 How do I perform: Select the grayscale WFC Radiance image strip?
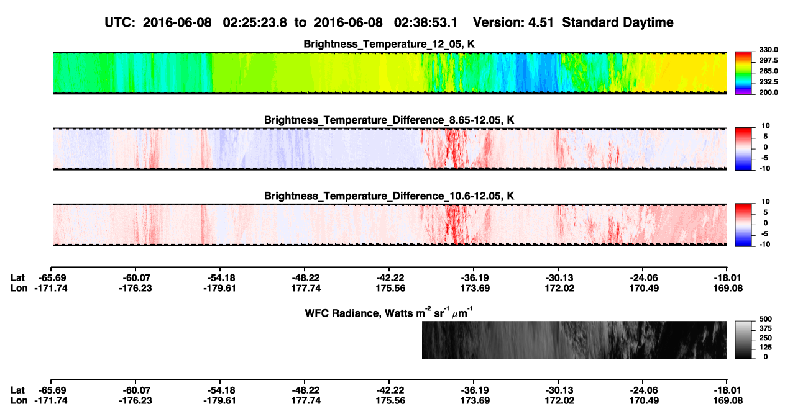(x=574, y=340)
